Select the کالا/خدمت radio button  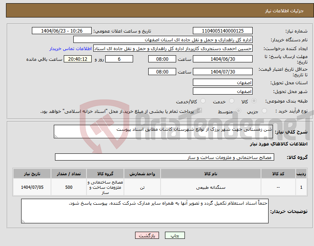coord(203,101)
